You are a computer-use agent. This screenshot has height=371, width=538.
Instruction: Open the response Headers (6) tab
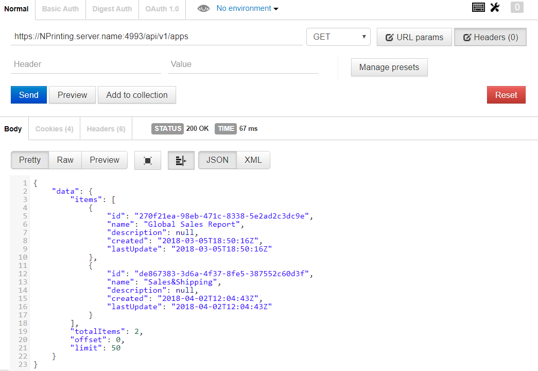(x=106, y=129)
